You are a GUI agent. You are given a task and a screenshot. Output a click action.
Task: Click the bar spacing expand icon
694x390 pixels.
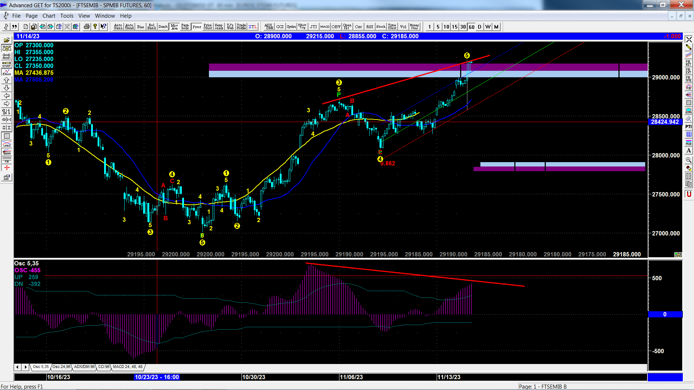tap(7, 112)
